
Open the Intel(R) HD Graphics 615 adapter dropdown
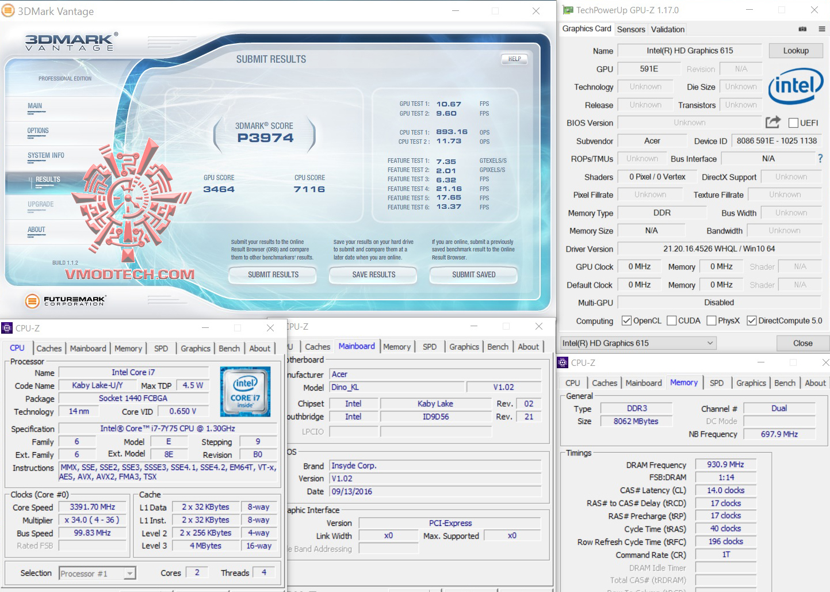click(638, 343)
